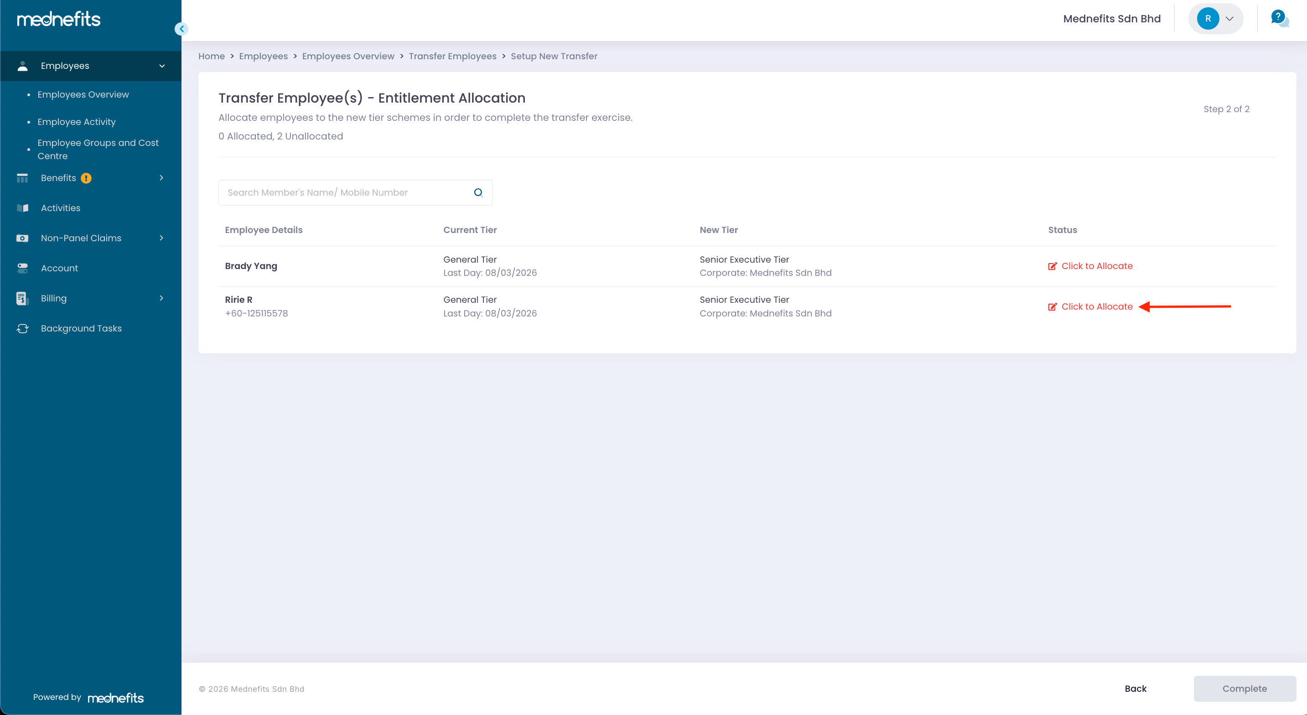Expand the Billing submenu chevron
This screenshot has height=715, width=1307.
click(161, 298)
